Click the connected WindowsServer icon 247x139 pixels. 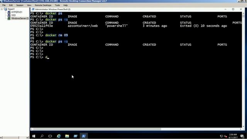tap(9, 19)
